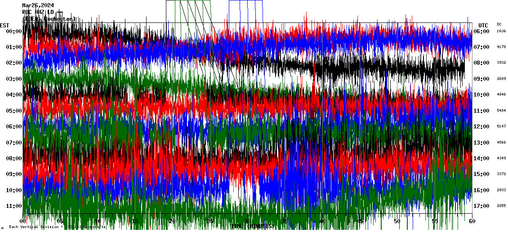The image size is (508, 233).
Task: Click the 50 minute axis tick label
Action: coord(397,221)
